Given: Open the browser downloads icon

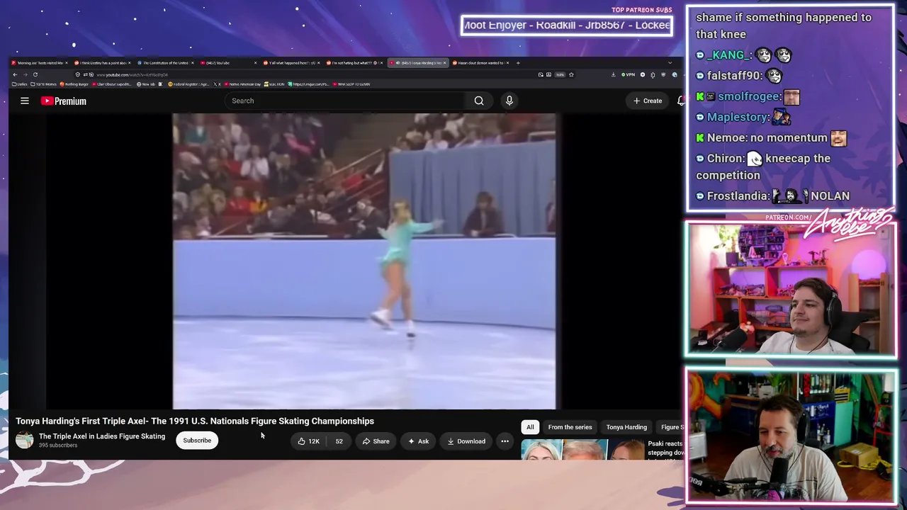Looking at the screenshot, I should pos(613,74).
